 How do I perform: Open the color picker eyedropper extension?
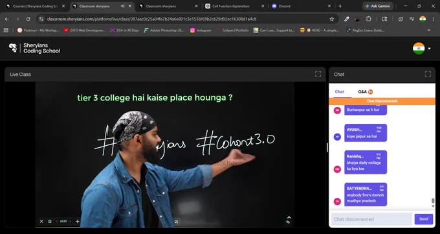point(347,19)
